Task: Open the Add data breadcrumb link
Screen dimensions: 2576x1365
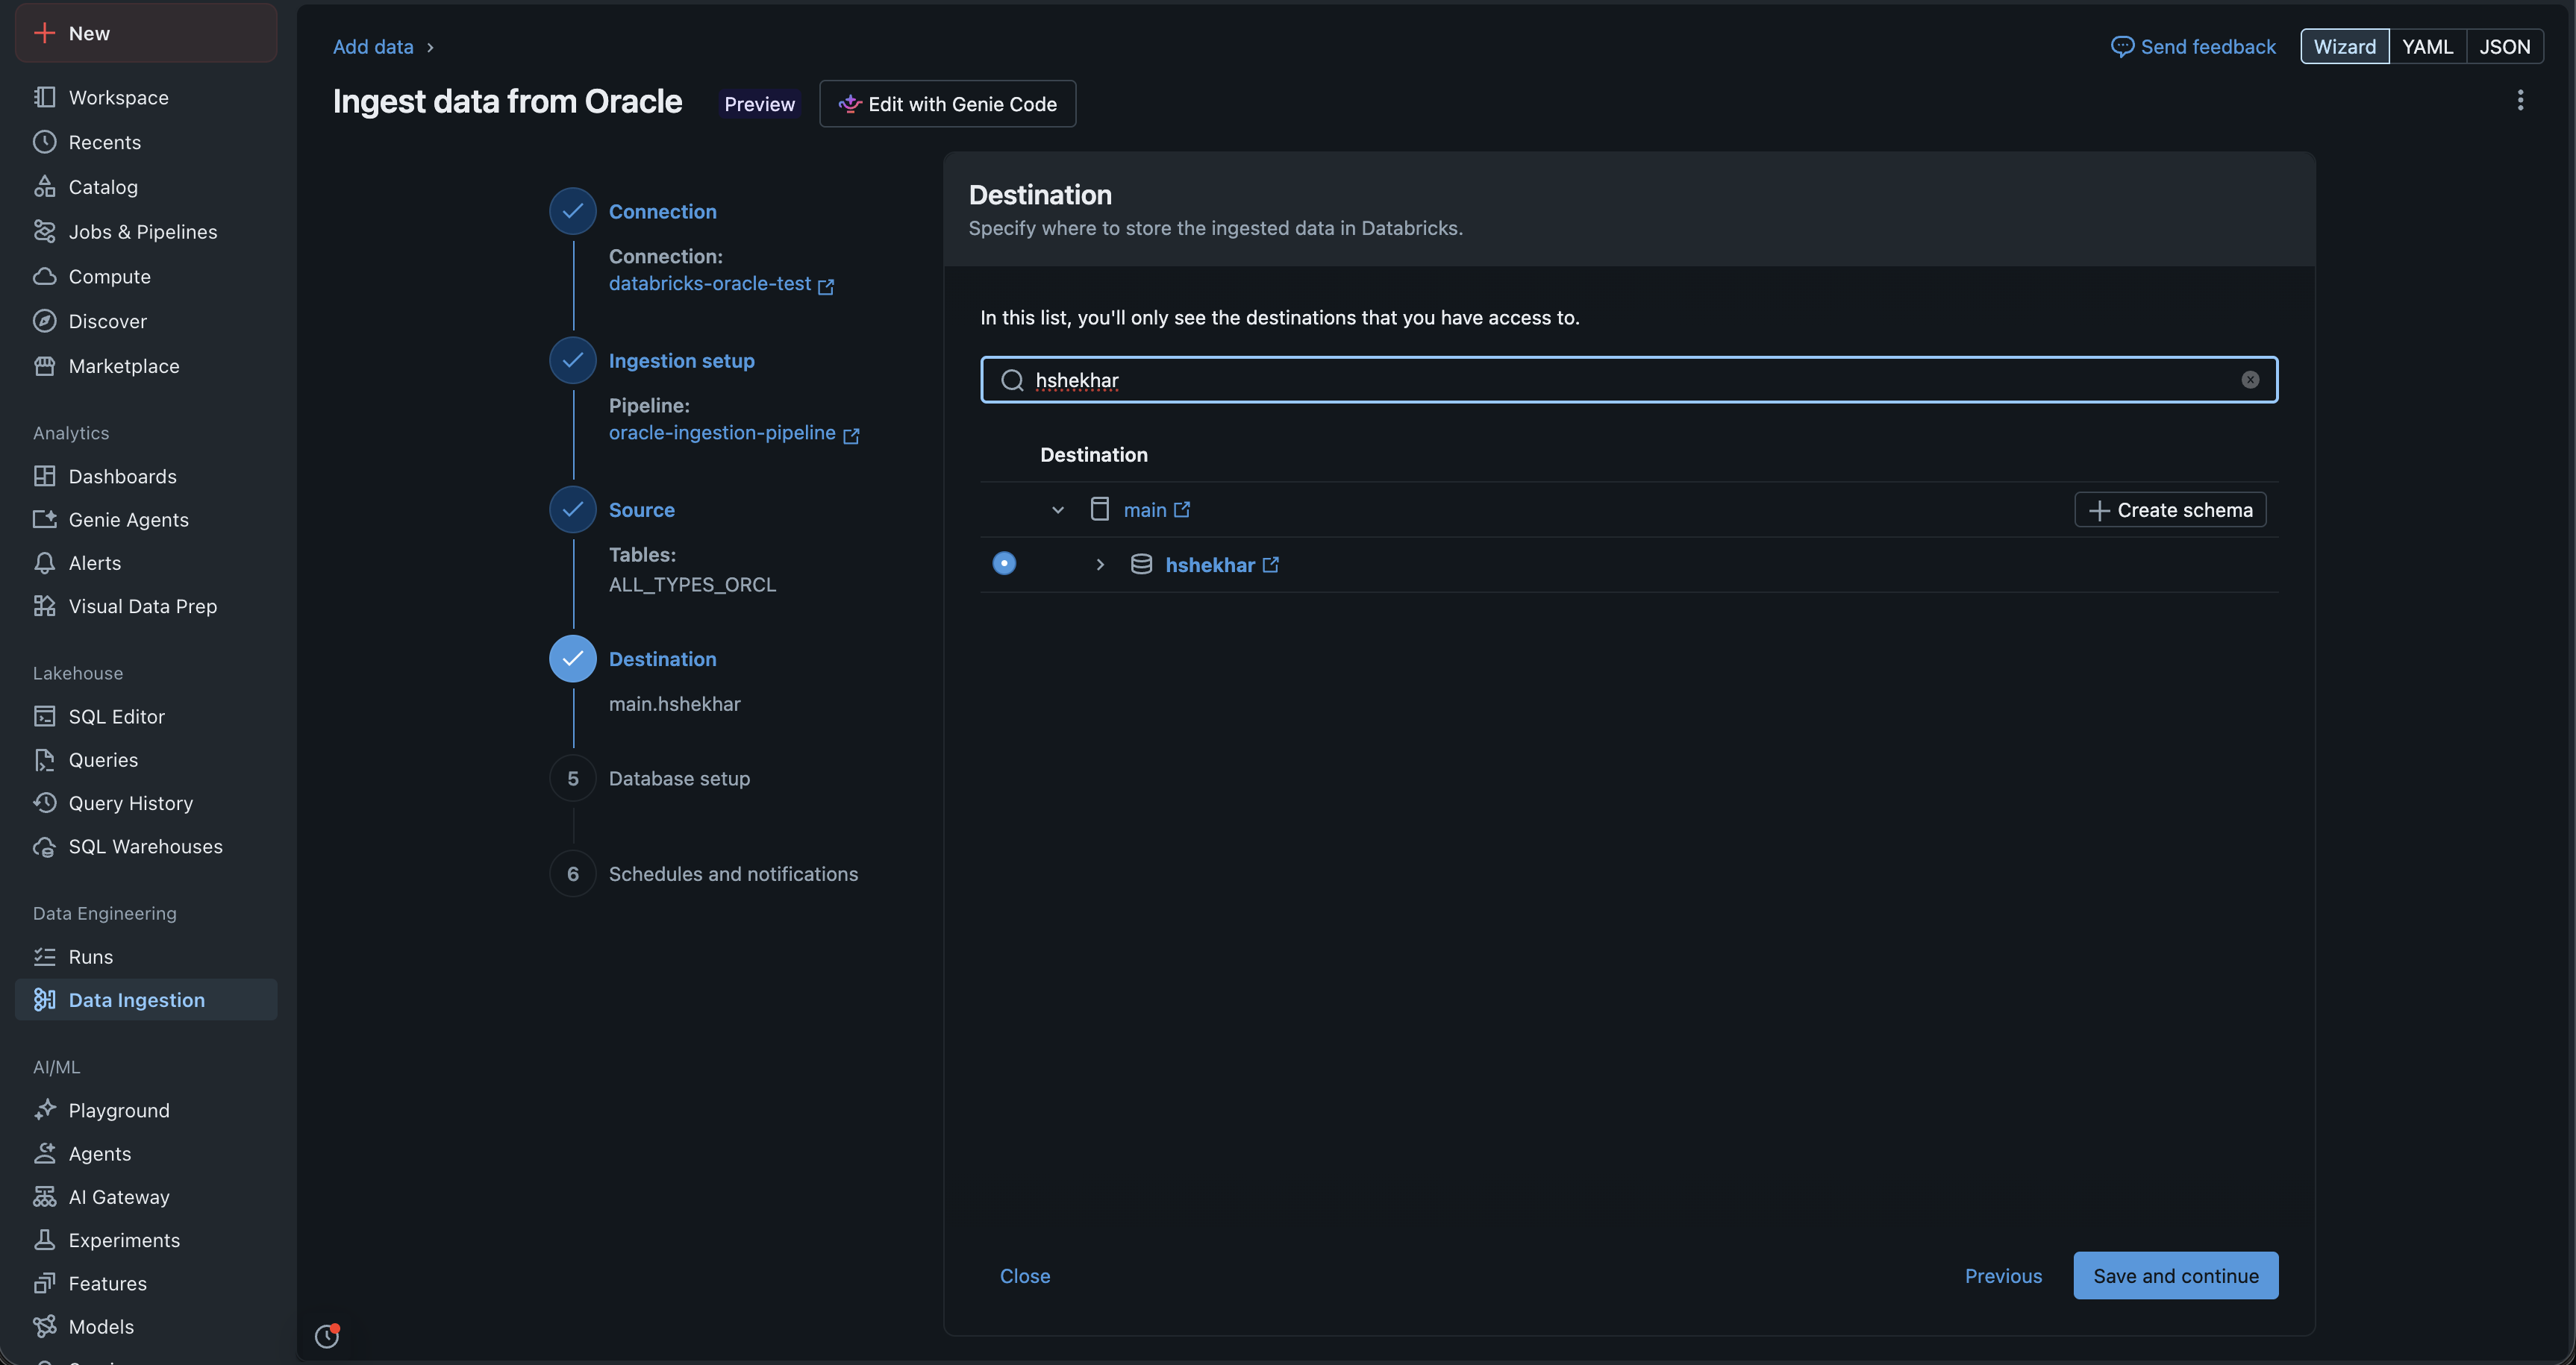Action: point(373,47)
